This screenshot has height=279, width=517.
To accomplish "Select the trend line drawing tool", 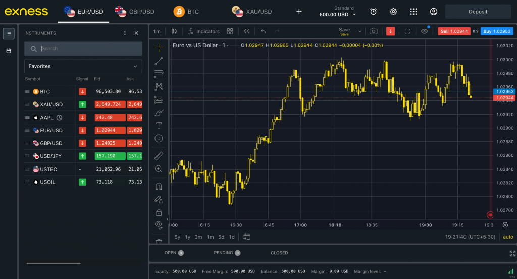I will tap(159, 61).
